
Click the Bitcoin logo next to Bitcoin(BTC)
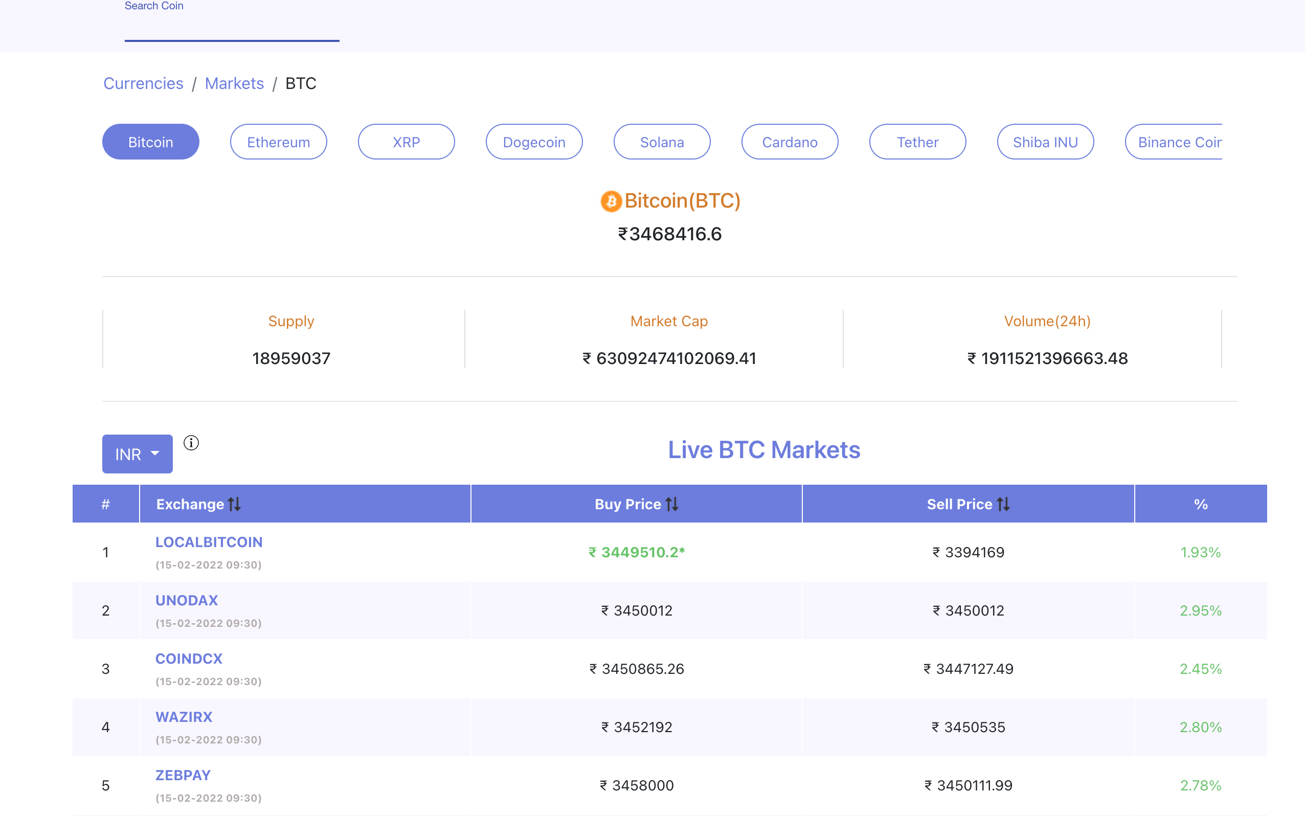point(612,201)
